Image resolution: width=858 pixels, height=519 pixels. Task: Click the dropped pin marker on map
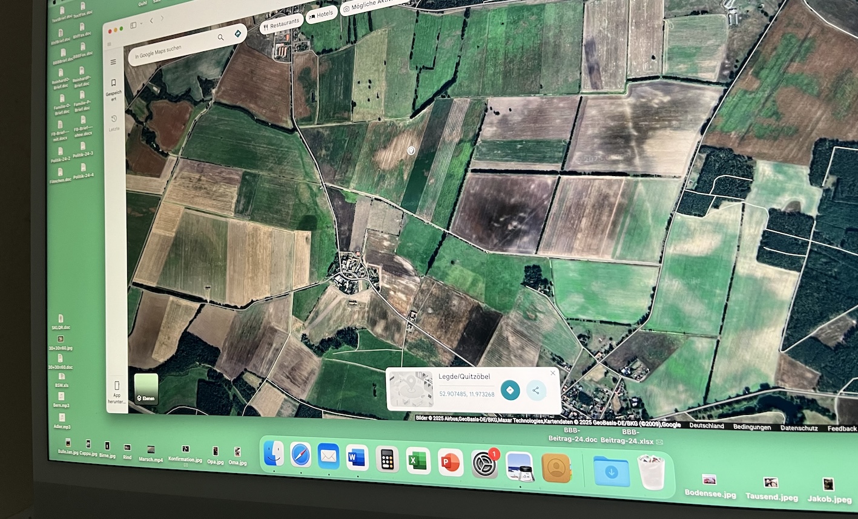click(x=411, y=151)
